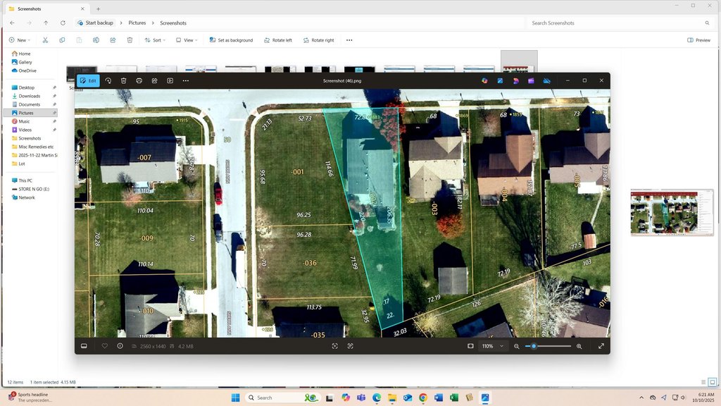Click the Edit button in Photos
This screenshot has height=406, width=721.
coord(88,81)
